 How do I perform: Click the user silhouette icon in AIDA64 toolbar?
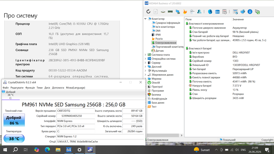pos(199,12)
